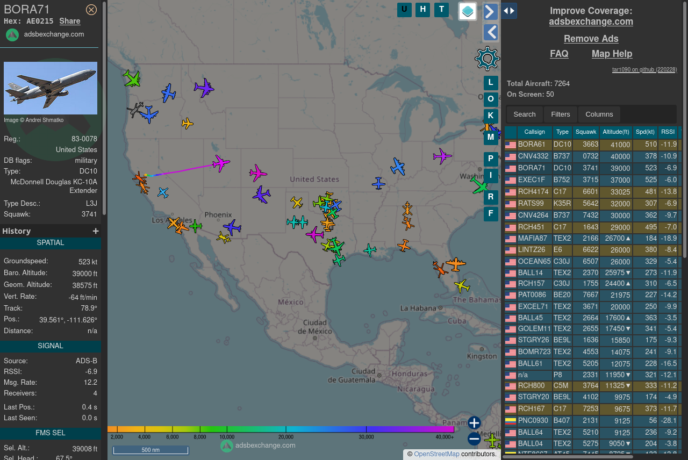Image resolution: width=688 pixels, height=460 pixels.
Task: Select the yellow aircraft near The Bahamas
Action: click(462, 285)
